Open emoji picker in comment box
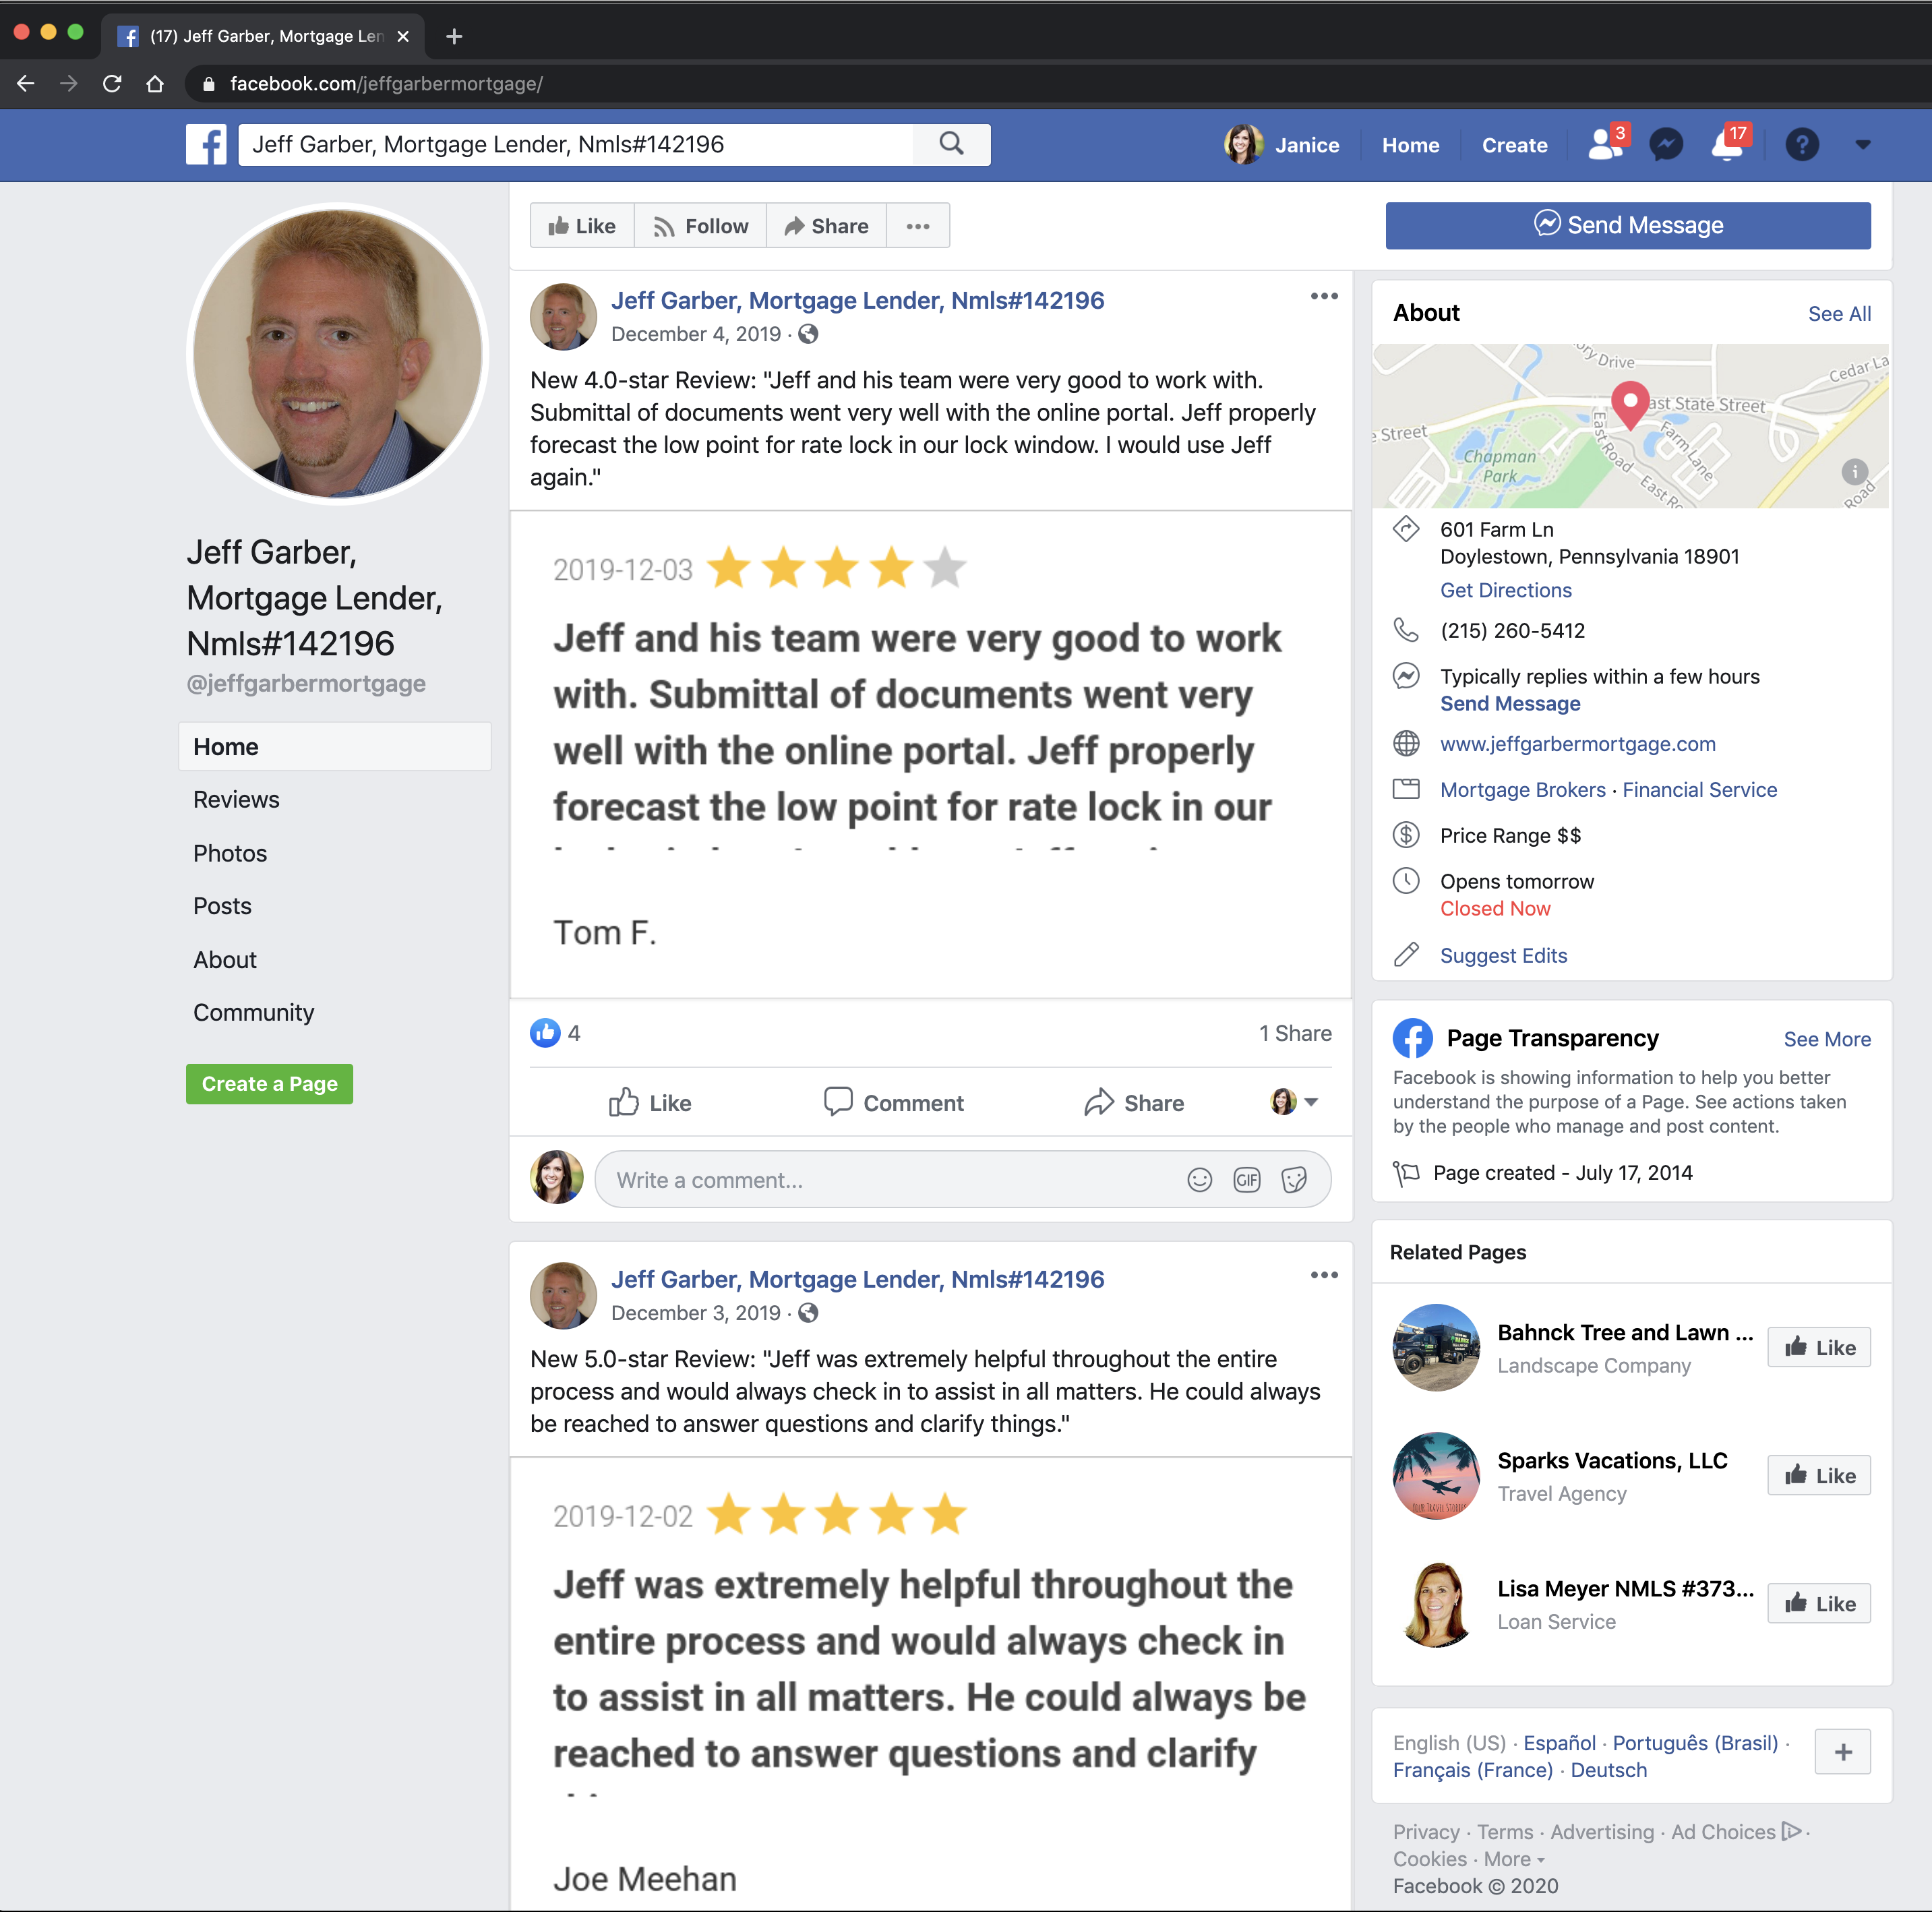The height and width of the screenshot is (1912, 1932). click(1199, 1180)
